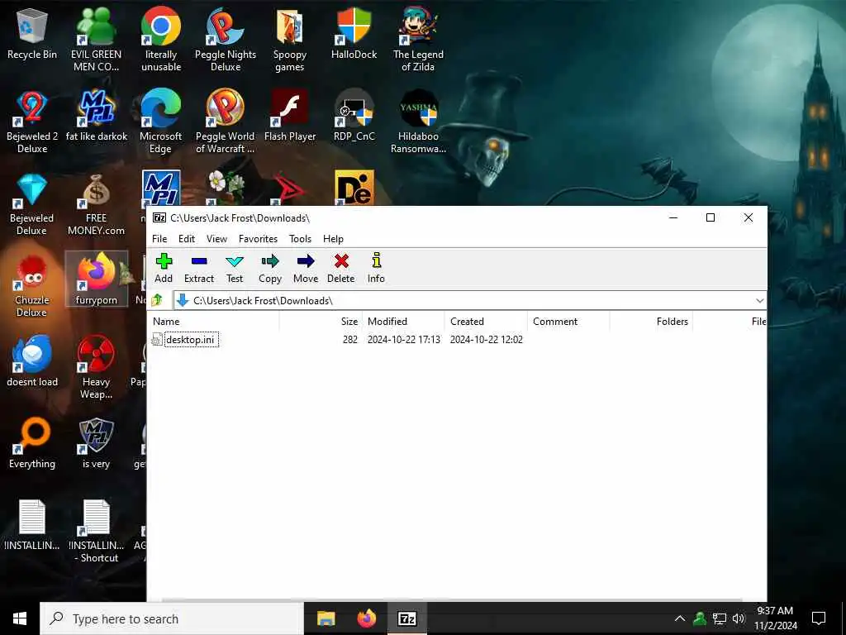Click the red Delete icon
846x635 pixels.
[x=341, y=268]
